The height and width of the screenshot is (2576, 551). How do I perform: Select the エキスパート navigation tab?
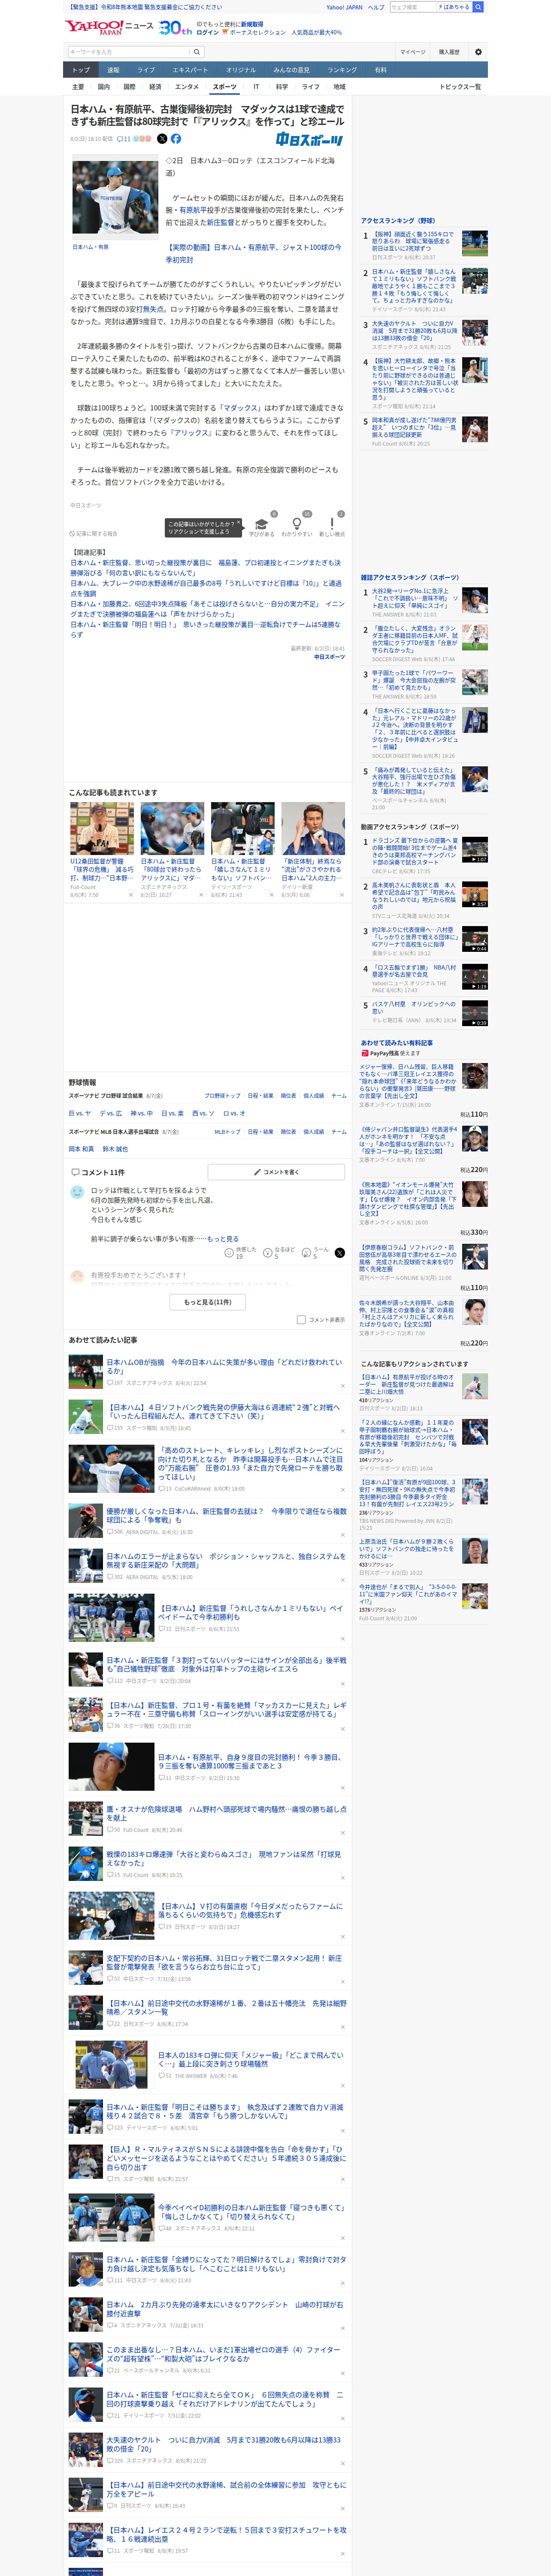click(x=190, y=70)
